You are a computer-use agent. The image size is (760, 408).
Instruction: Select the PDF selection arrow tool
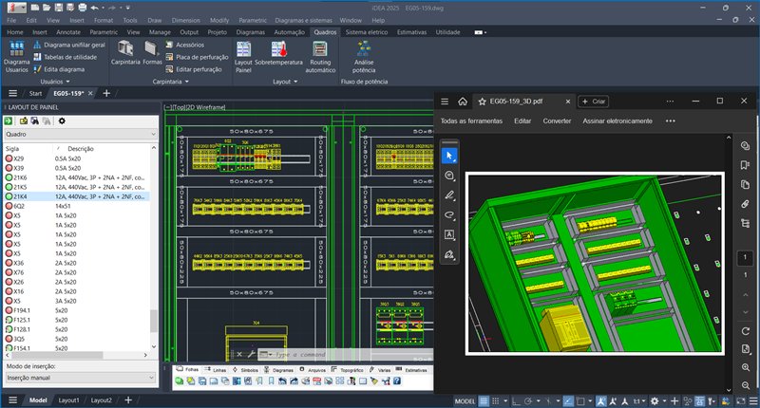point(449,155)
